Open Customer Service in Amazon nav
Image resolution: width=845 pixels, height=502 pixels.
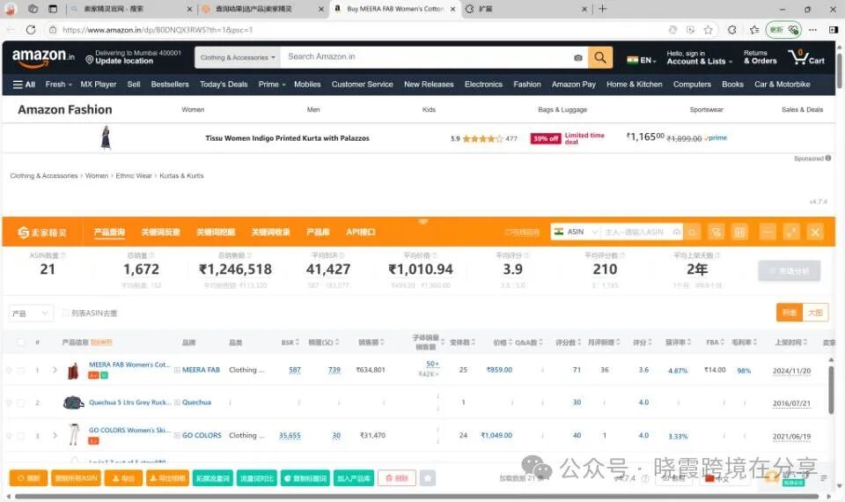coord(362,85)
